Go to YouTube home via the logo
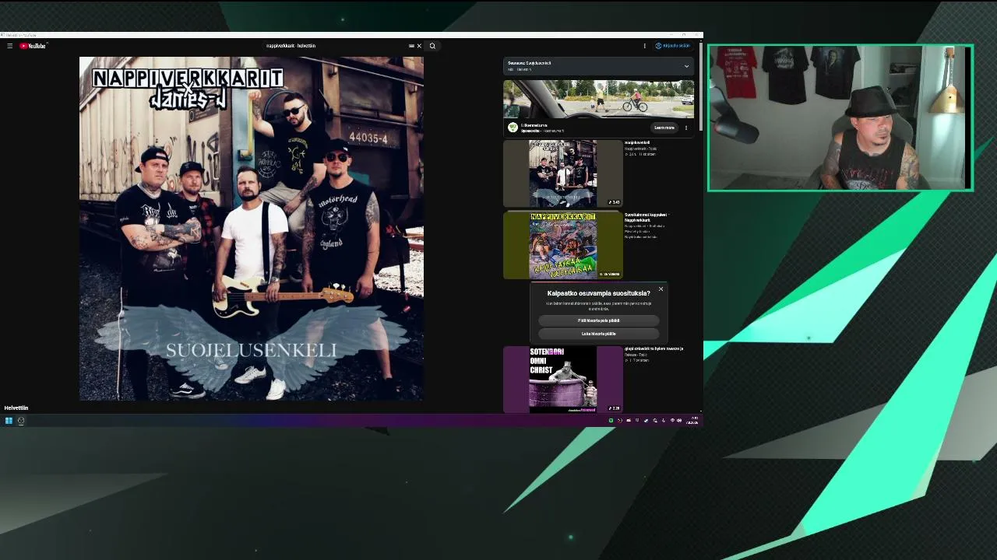Image resolution: width=997 pixels, height=560 pixels. coord(33,46)
